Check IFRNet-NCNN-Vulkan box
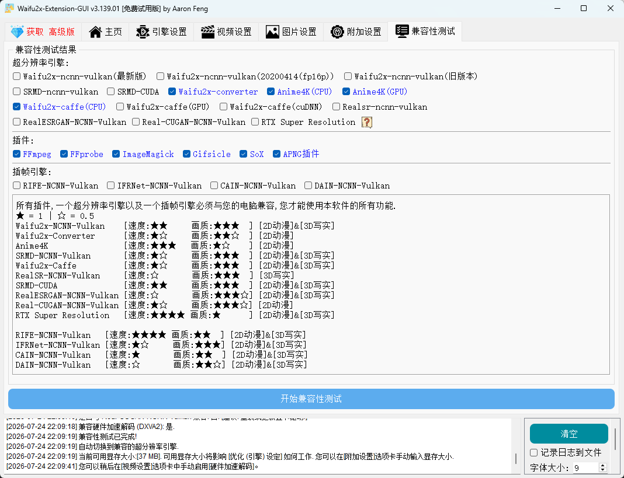 pyautogui.click(x=110, y=186)
